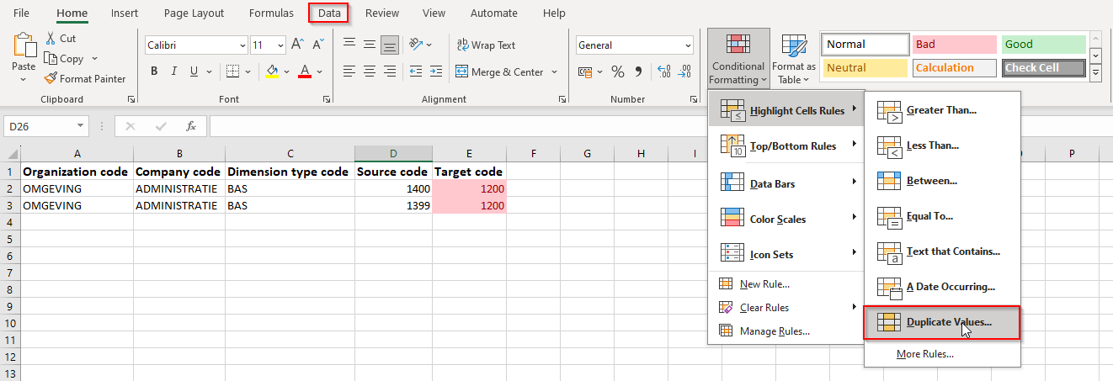Click the Increase Font Size icon

click(x=296, y=45)
